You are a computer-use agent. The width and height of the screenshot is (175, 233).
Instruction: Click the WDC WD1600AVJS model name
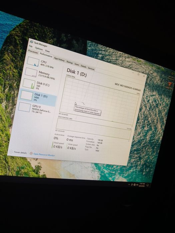coord(127,87)
